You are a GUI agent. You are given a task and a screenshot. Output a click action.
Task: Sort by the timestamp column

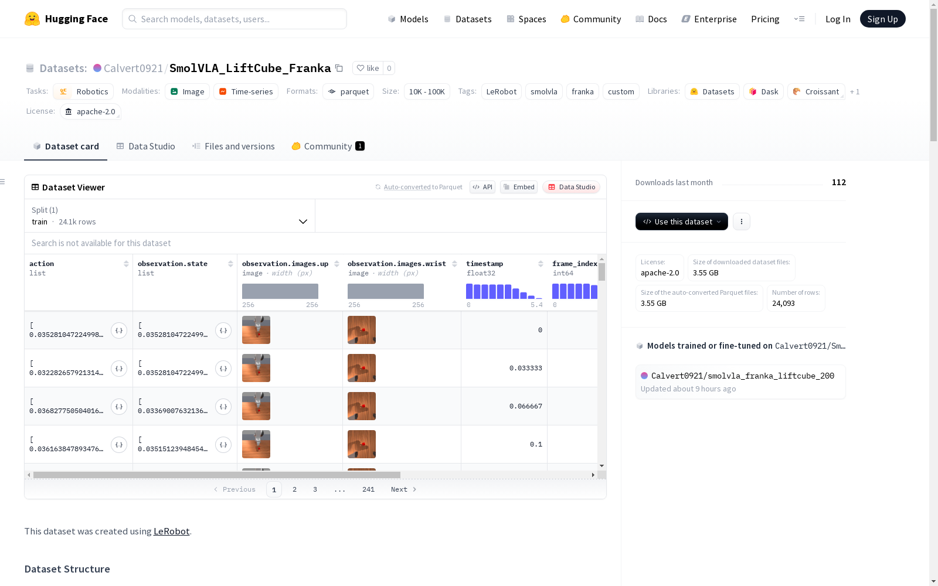[541, 264]
